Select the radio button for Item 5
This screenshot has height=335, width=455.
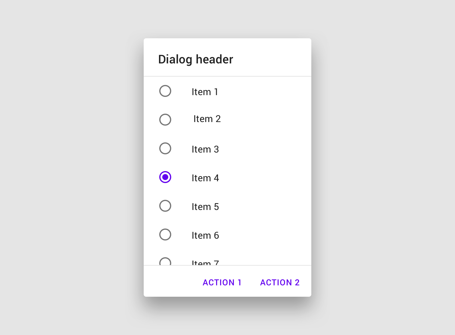coord(165,206)
